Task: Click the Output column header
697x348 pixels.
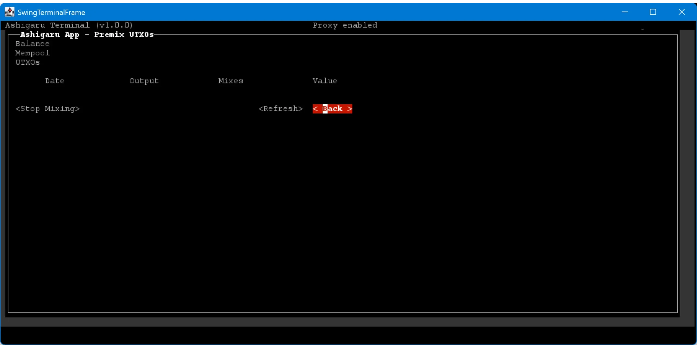Action: coord(144,81)
